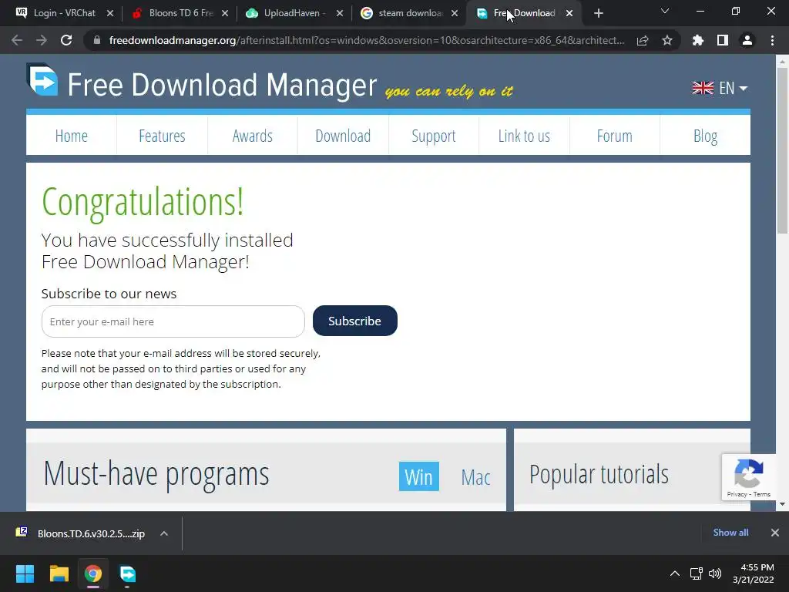Open Free Download Manager from the taskbar
Viewport: 789px width, 592px height.
point(127,573)
